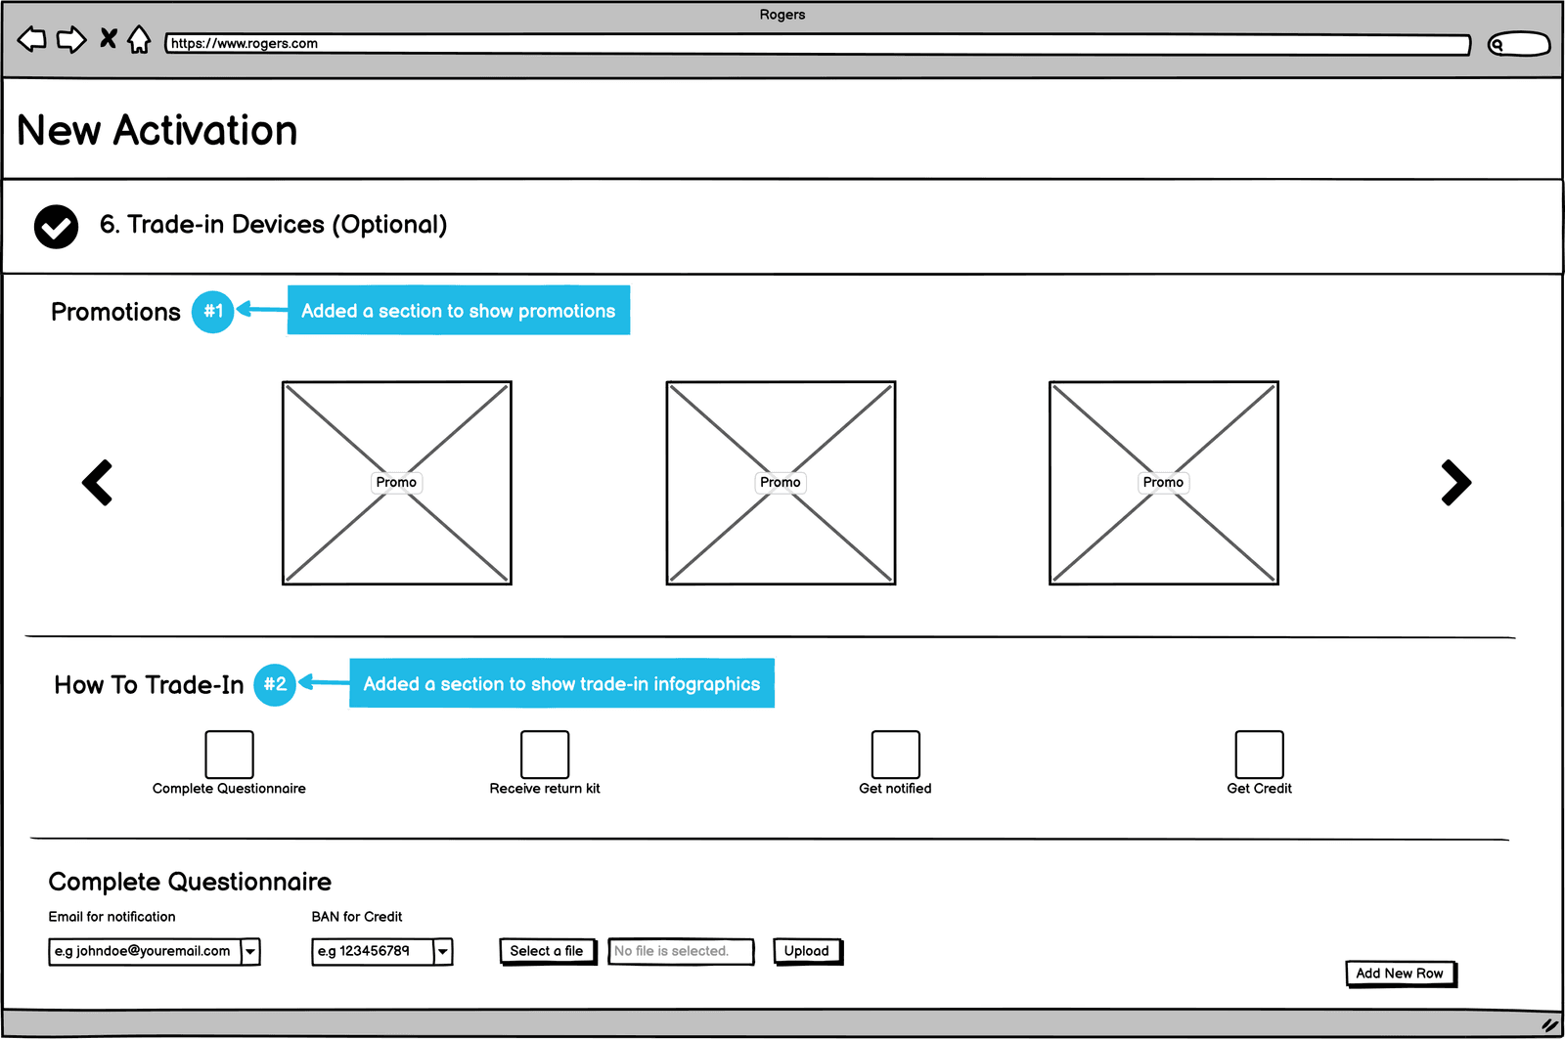Click the Get Credit caption

pos(1260,789)
